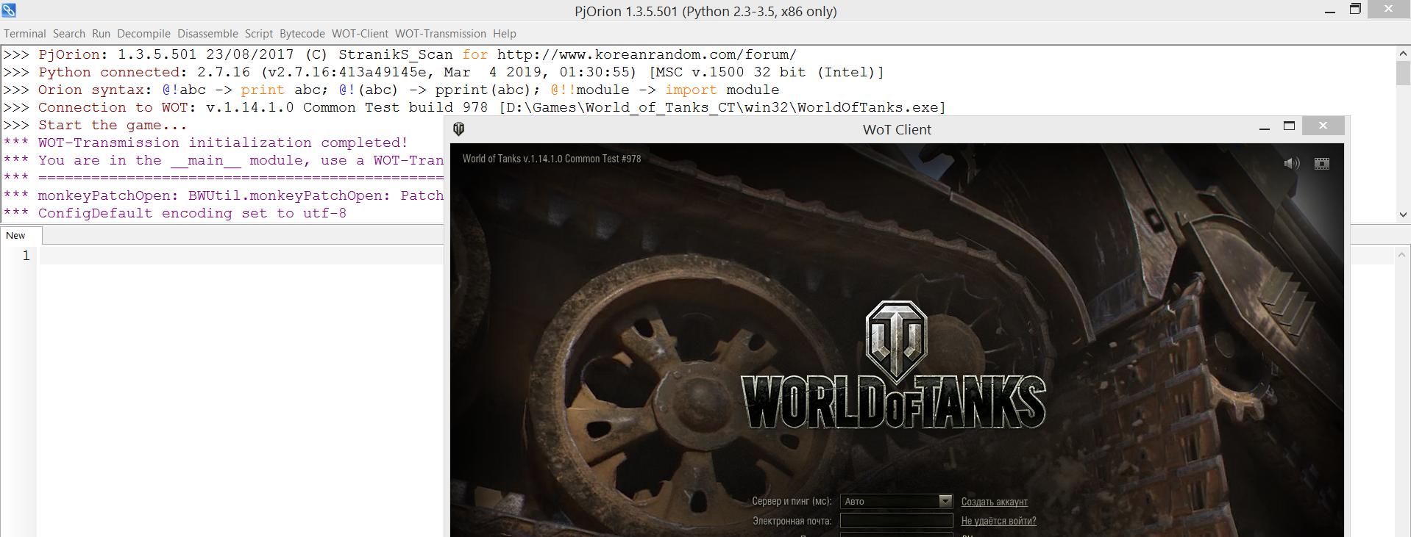Select the New editor tab
The height and width of the screenshot is (537, 1411).
21,236
